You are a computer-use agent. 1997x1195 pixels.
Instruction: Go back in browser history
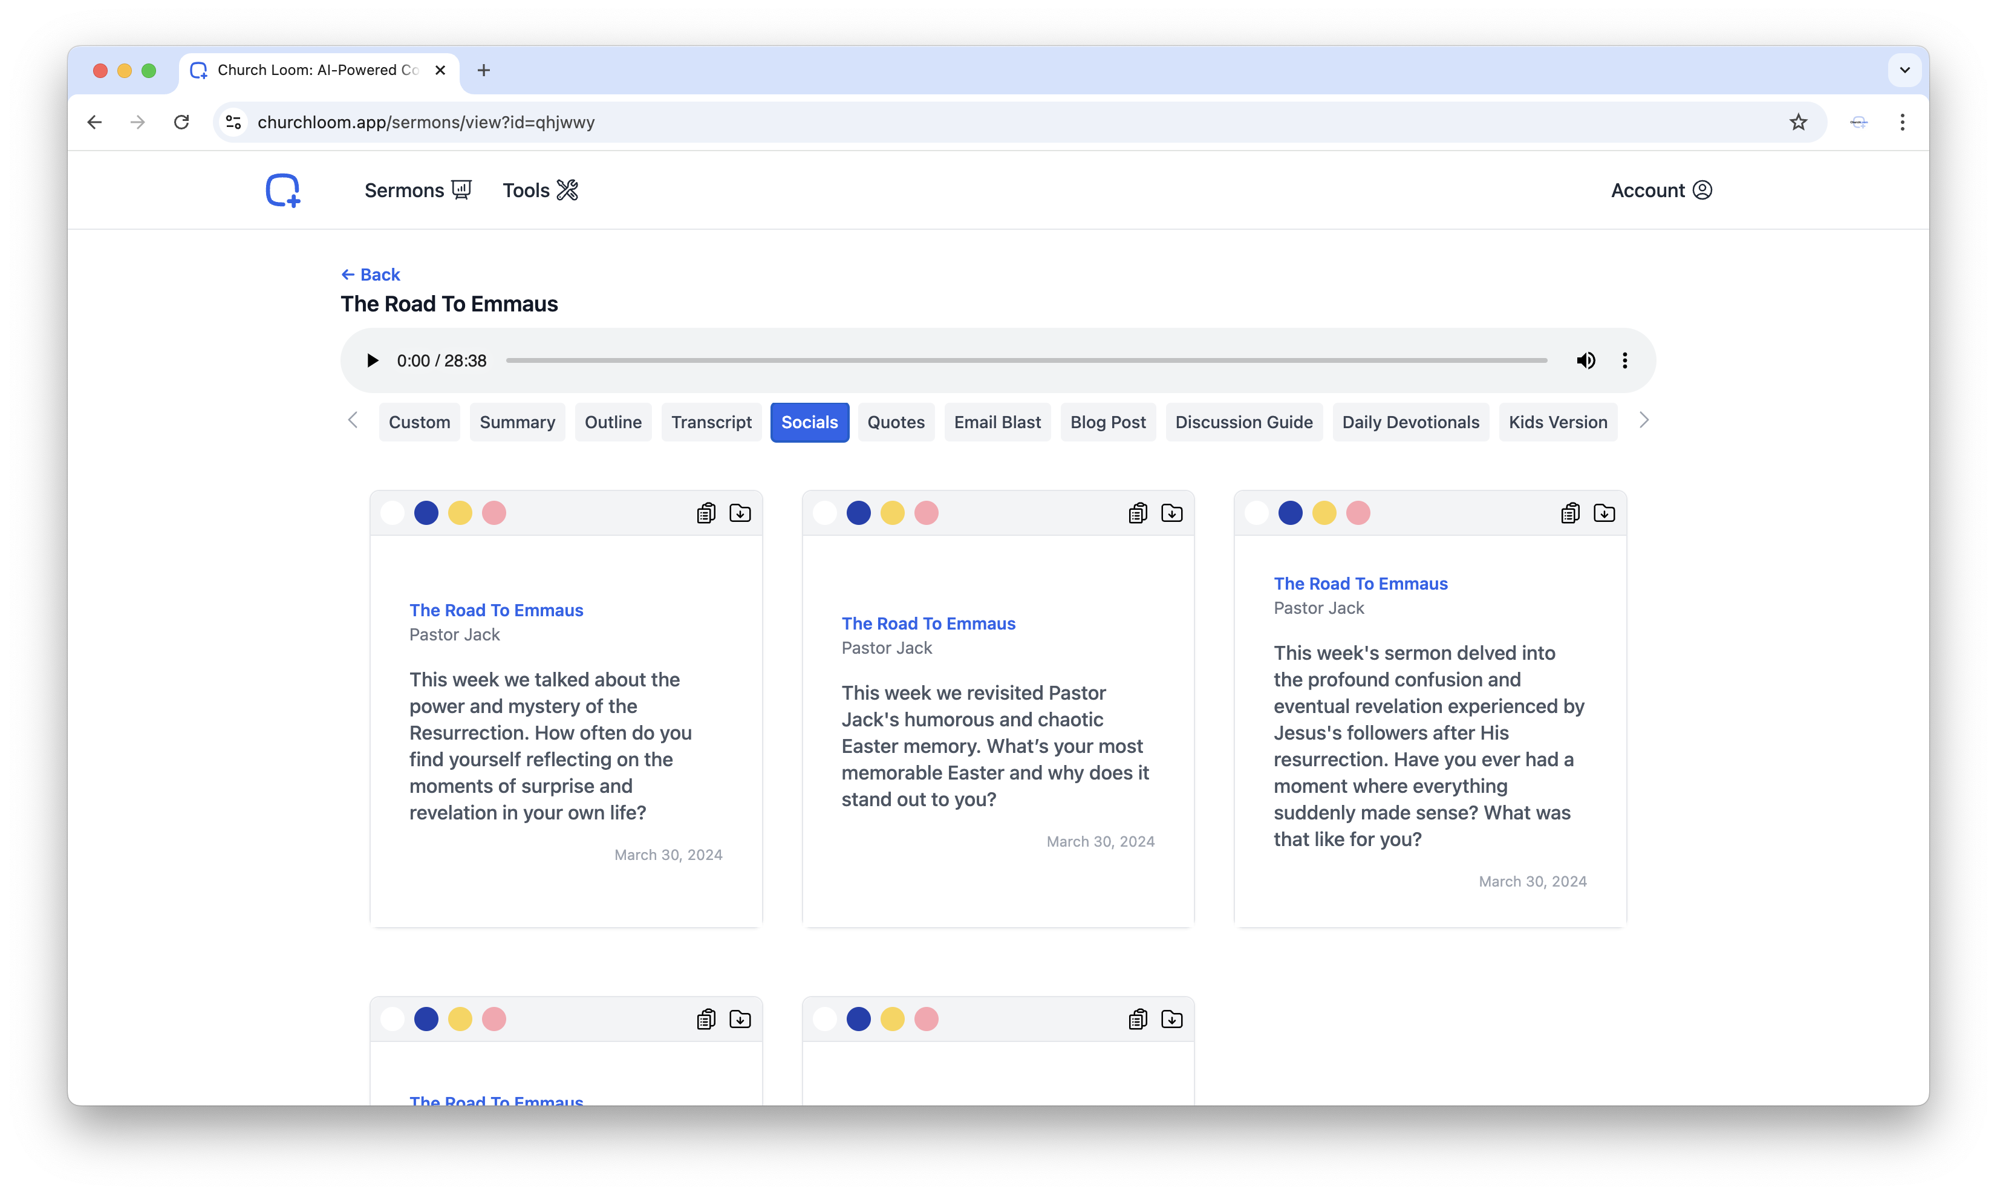[x=95, y=122]
